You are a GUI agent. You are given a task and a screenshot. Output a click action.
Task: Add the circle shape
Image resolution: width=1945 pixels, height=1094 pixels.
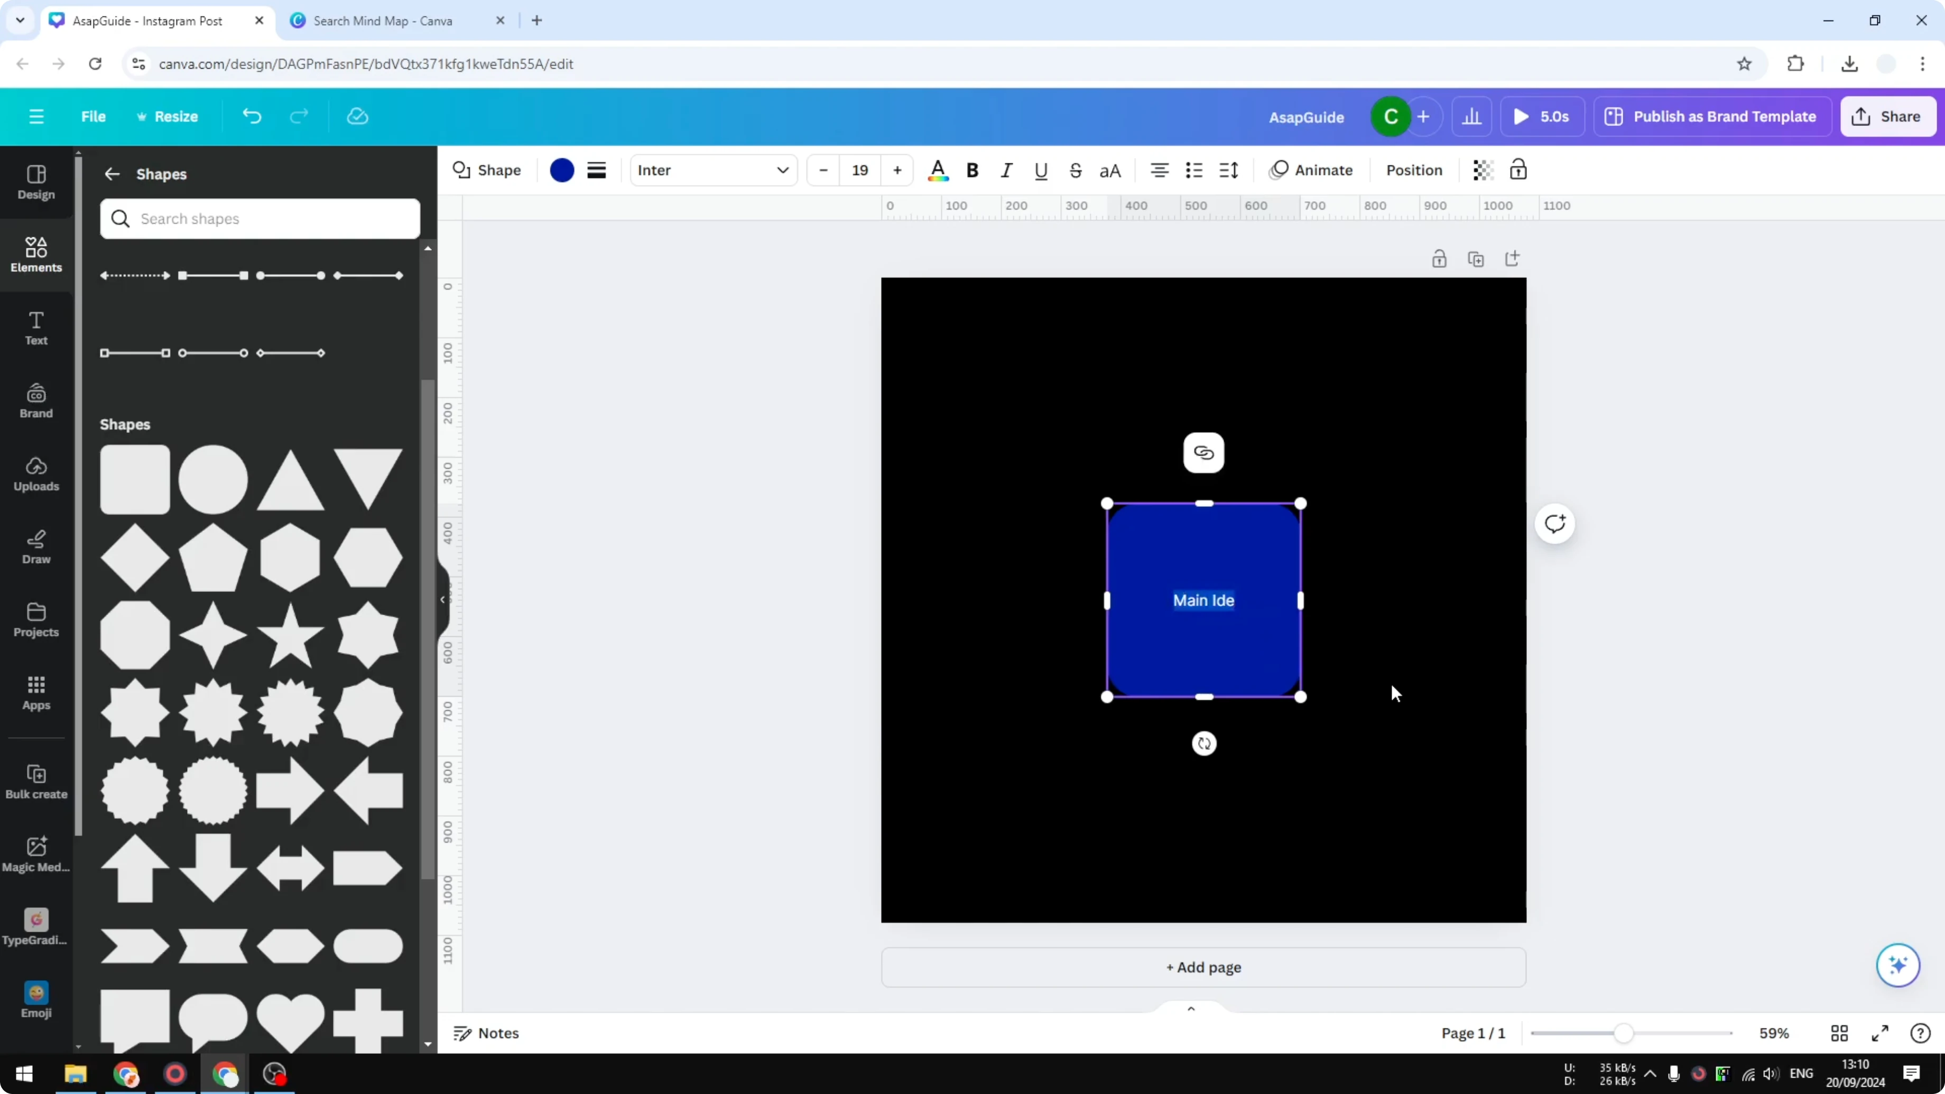click(213, 479)
